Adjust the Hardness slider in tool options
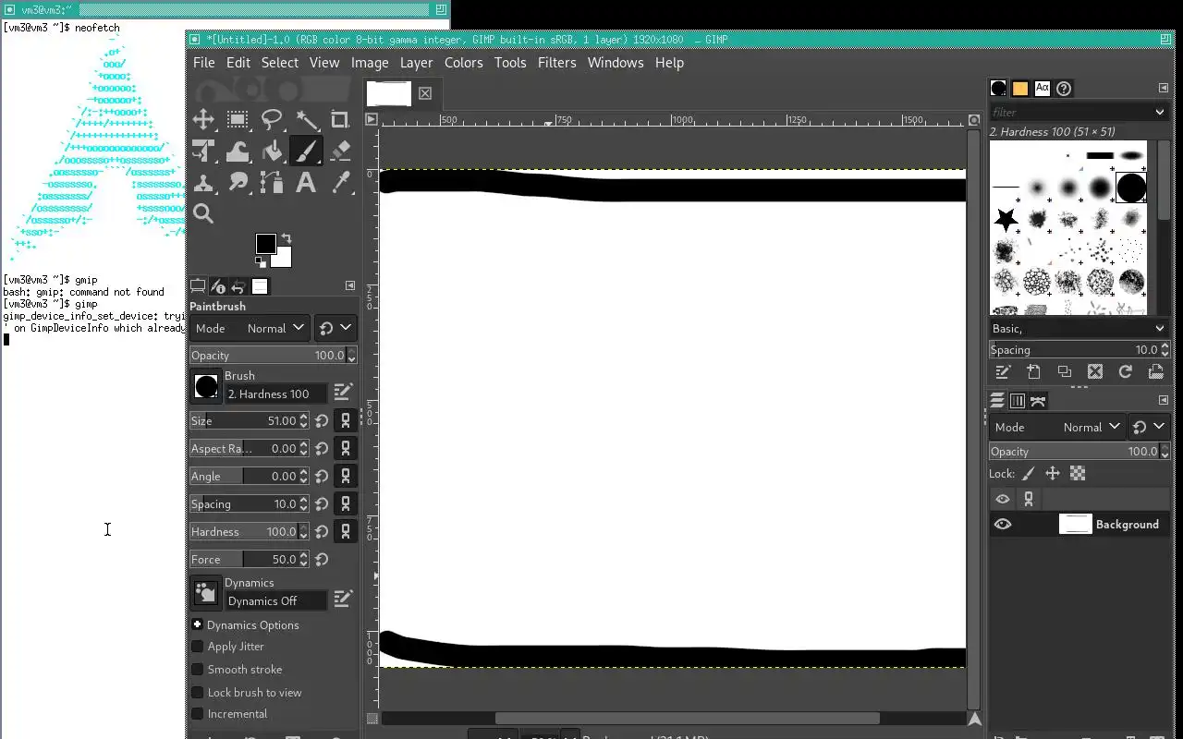 pyautogui.click(x=250, y=531)
